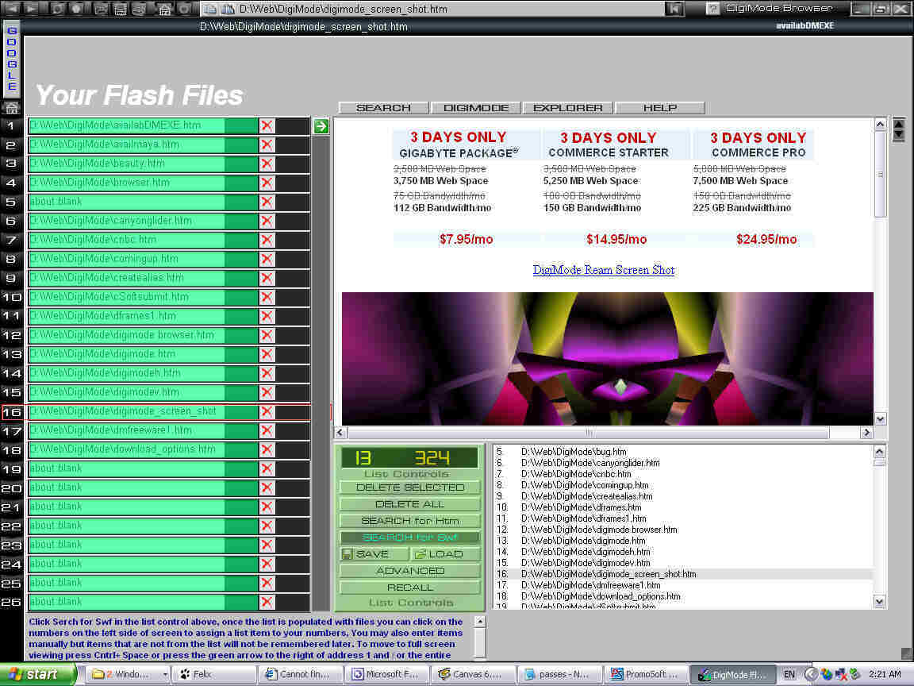Select slot number 20 on the left
This screenshot has height=686, width=914.
[11, 488]
